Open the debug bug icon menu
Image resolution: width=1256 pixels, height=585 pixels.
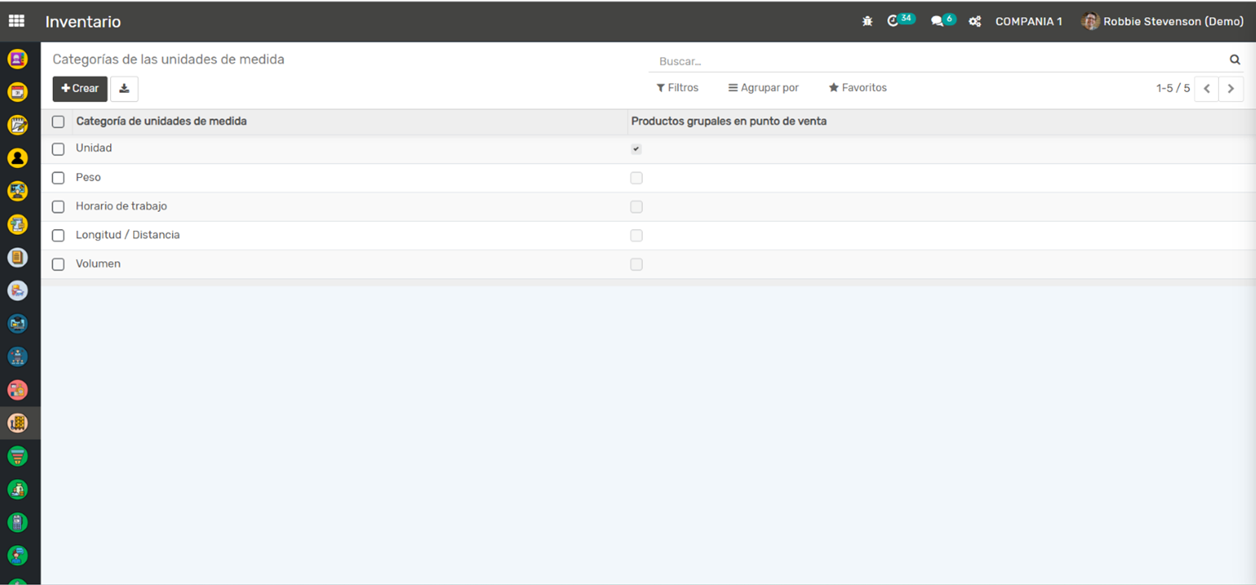pyautogui.click(x=867, y=22)
